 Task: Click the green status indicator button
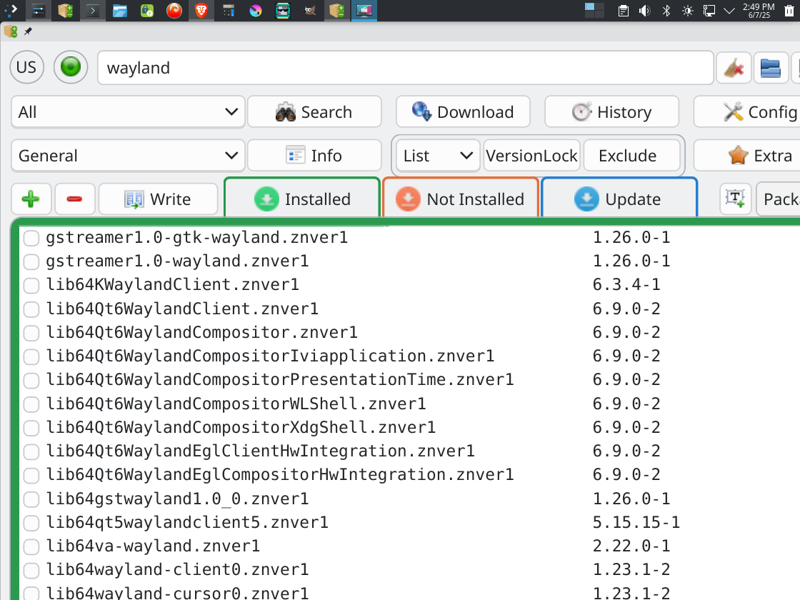point(71,67)
